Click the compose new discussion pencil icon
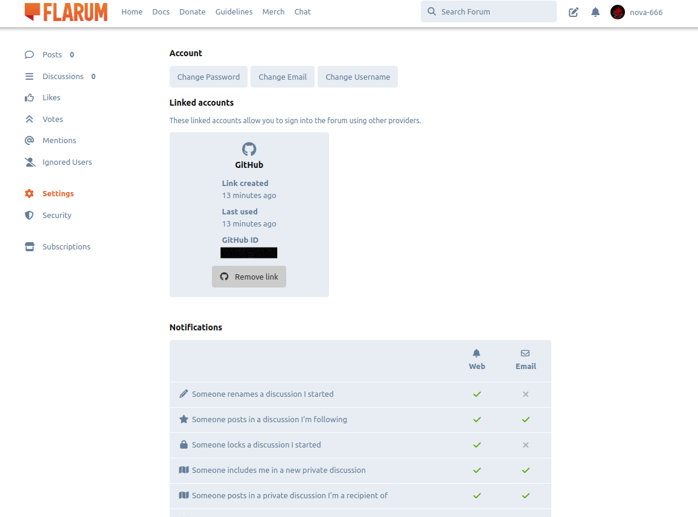This screenshot has width=698, height=517. tap(573, 11)
